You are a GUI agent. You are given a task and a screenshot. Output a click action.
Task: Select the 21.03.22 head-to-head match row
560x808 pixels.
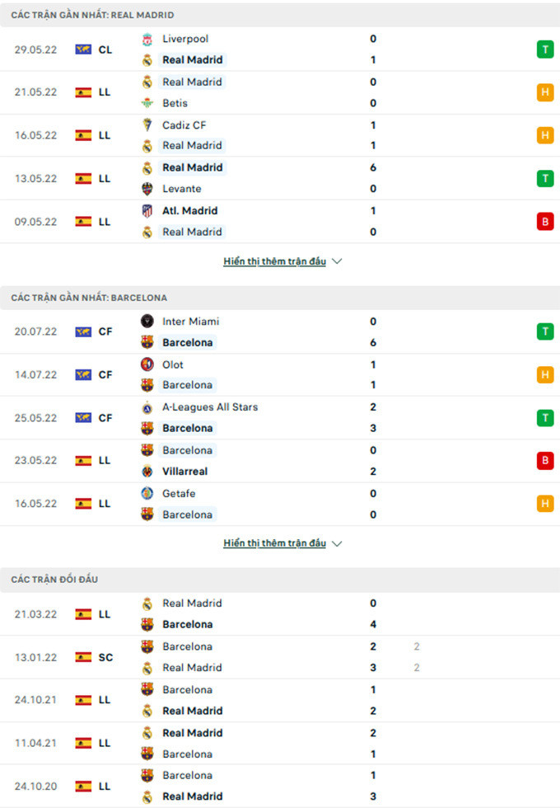(280, 613)
